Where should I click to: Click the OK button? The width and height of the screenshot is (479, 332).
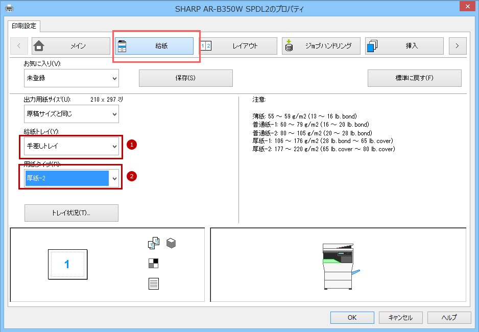pos(352,318)
